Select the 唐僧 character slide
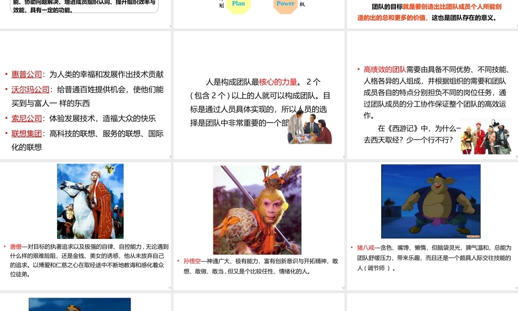This screenshot has width=518, height=311. coord(85,226)
